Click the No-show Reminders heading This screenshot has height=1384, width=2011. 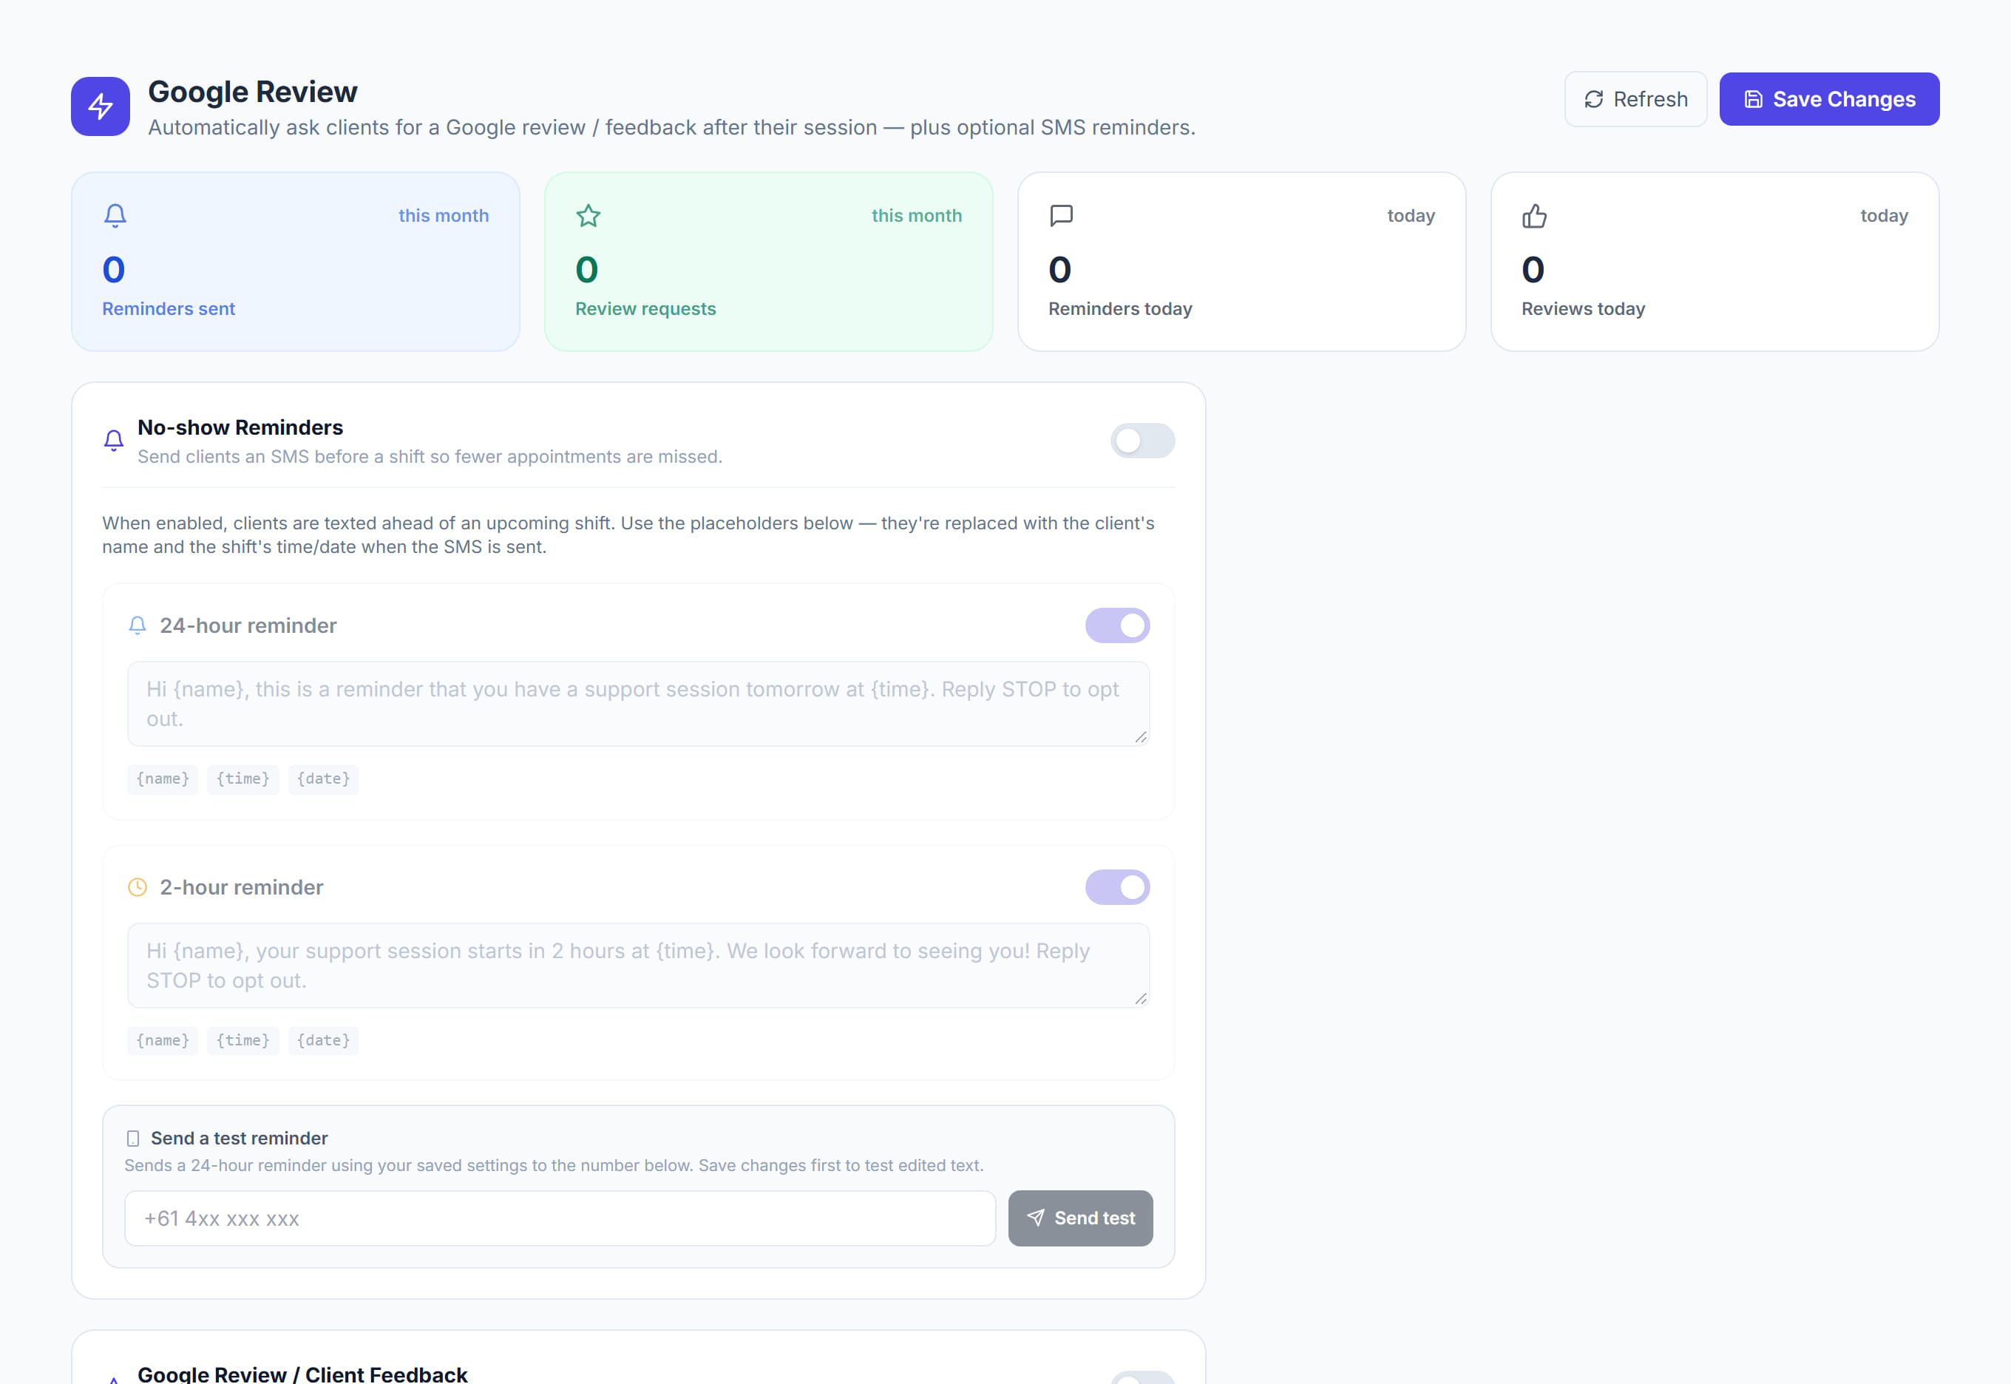[240, 427]
